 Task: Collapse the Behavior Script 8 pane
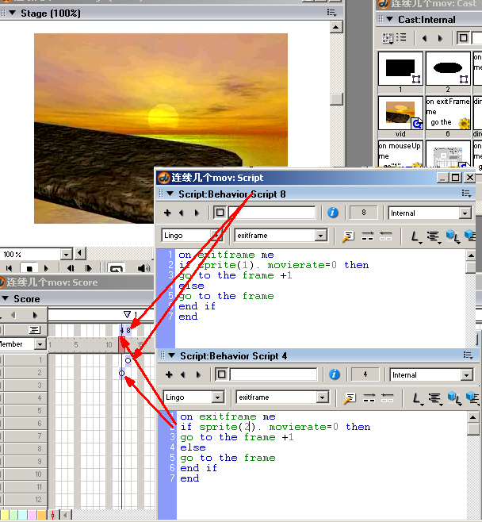point(170,194)
